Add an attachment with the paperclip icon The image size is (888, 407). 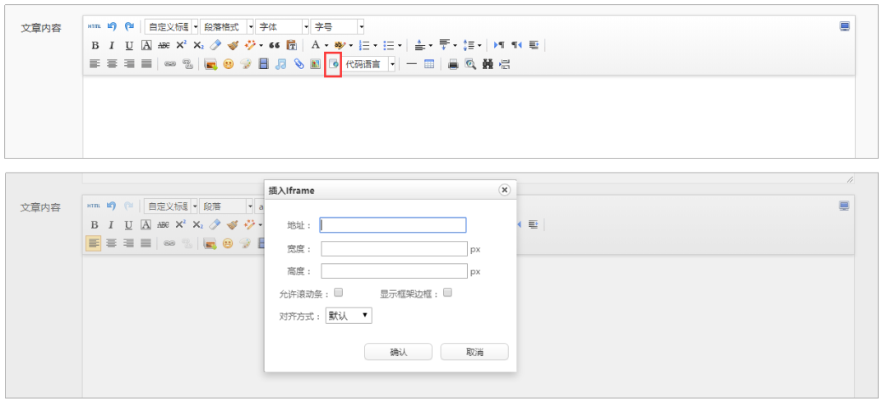(x=298, y=64)
